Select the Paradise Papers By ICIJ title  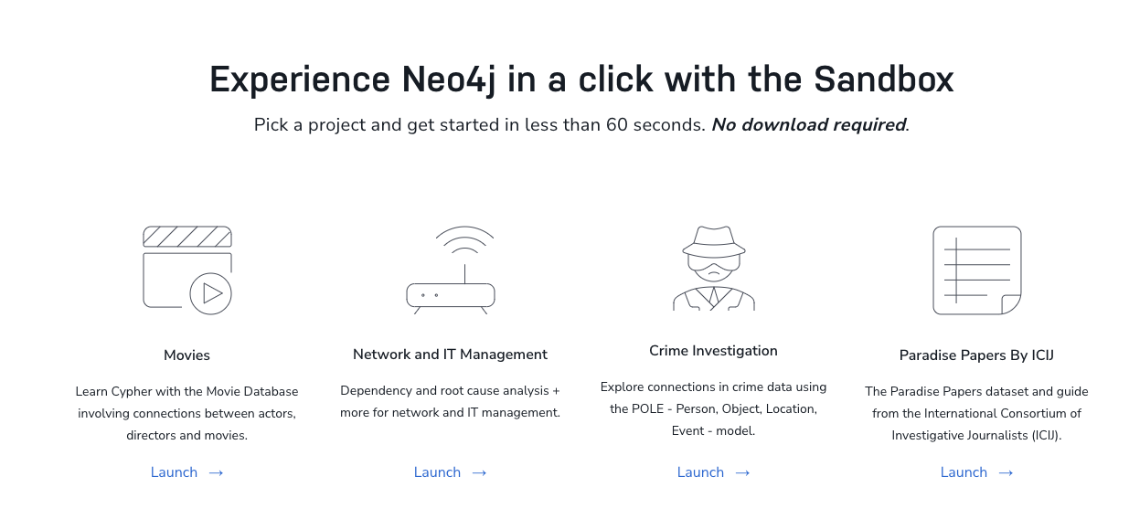point(977,355)
